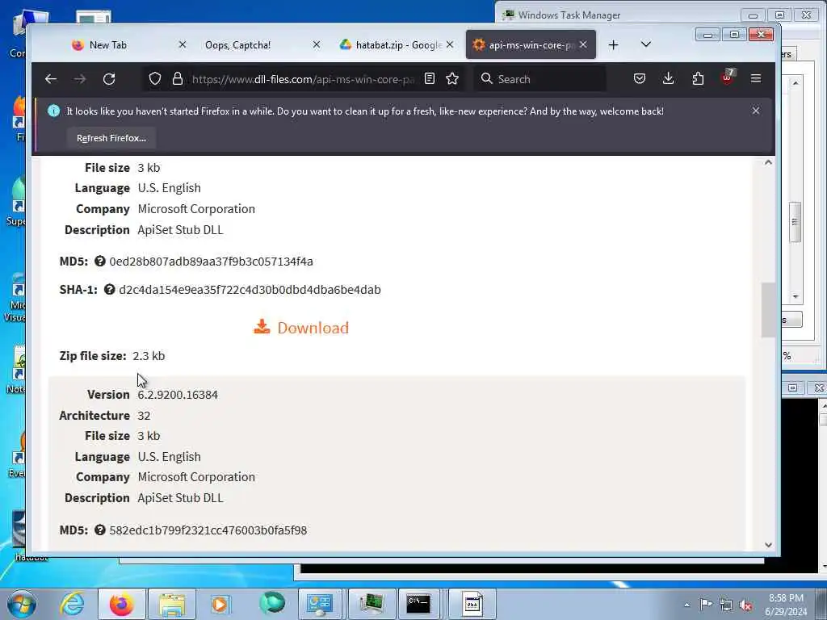
Task: Launch Internet Explorer from the taskbar
Action: pyautogui.click(x=72, y=604)
